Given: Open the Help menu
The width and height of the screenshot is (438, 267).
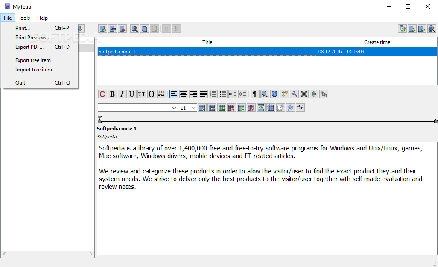Looking at the screenshot, I should coord(42,18).
